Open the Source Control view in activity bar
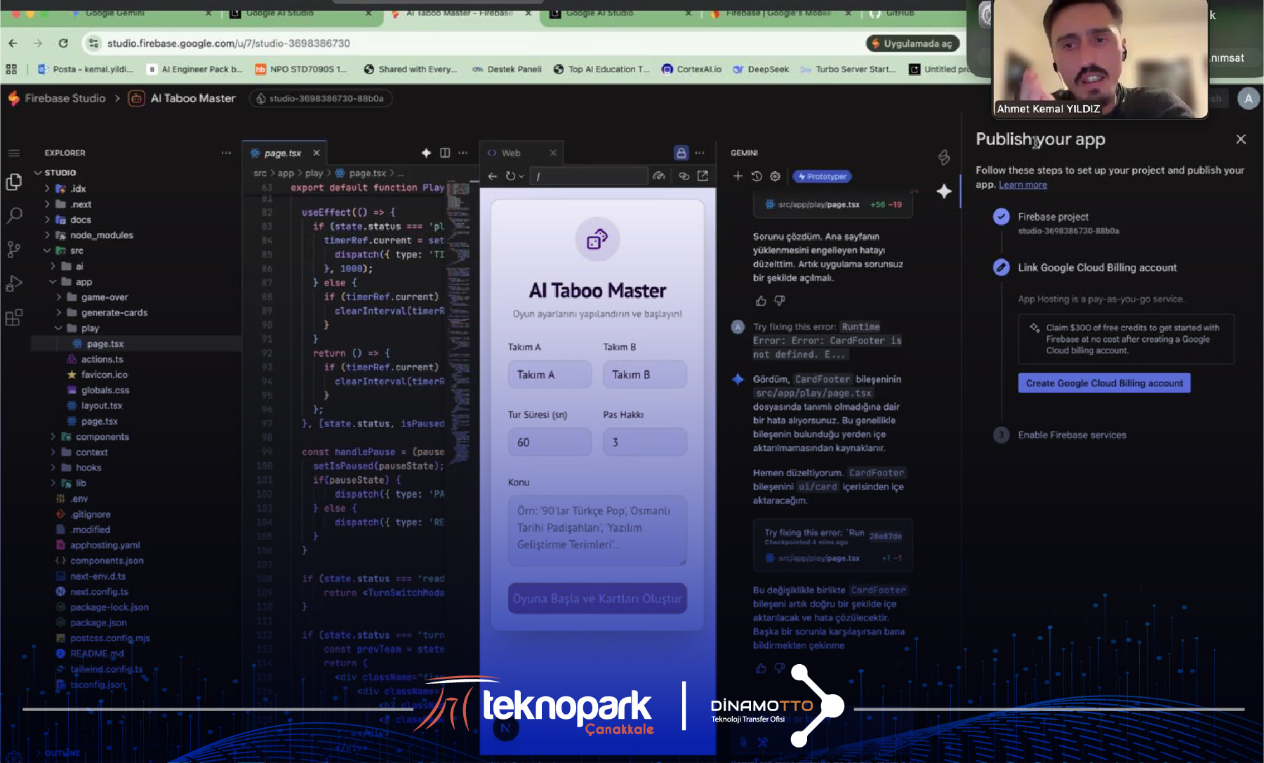1264x763 pixels. point(13,249)
